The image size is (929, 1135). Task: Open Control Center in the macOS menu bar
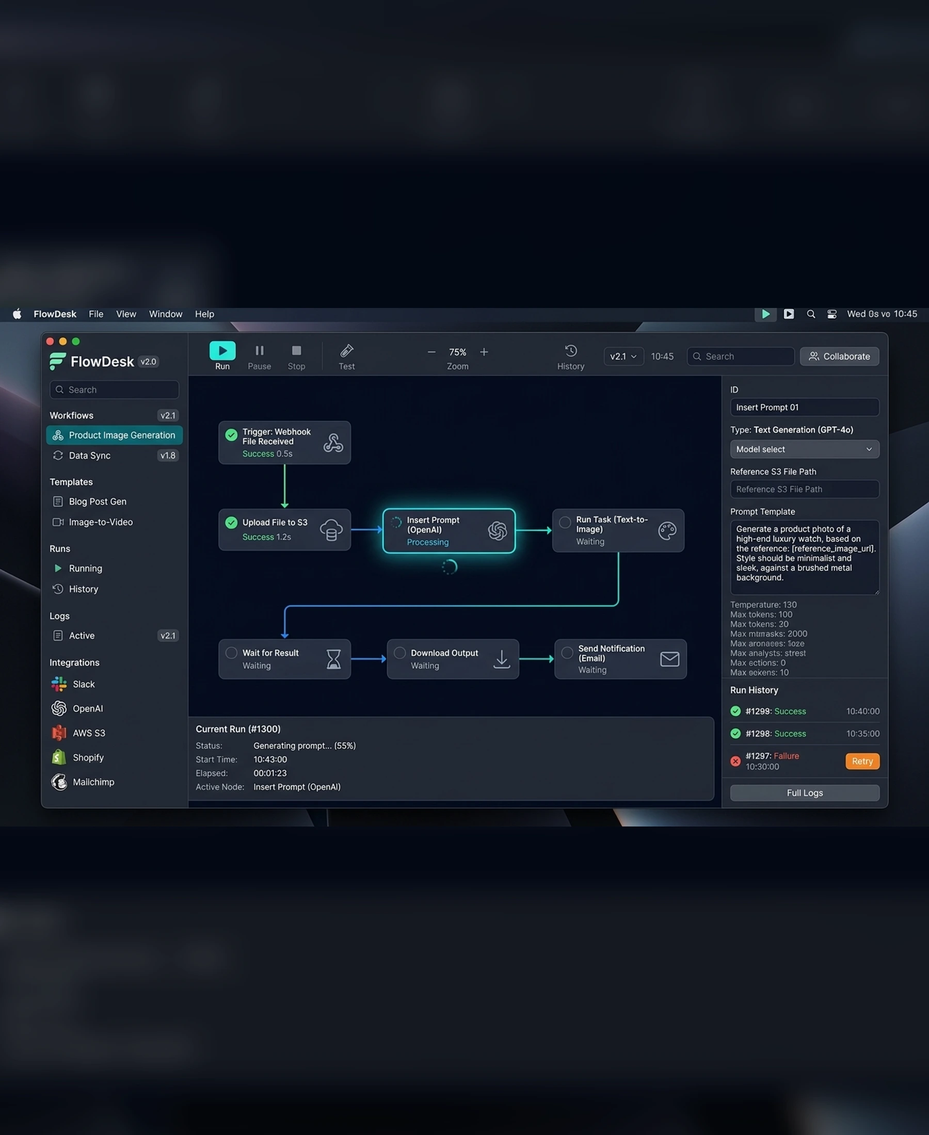831,314
